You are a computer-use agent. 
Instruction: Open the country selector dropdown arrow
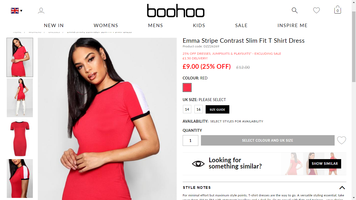[x=21, y=11]
